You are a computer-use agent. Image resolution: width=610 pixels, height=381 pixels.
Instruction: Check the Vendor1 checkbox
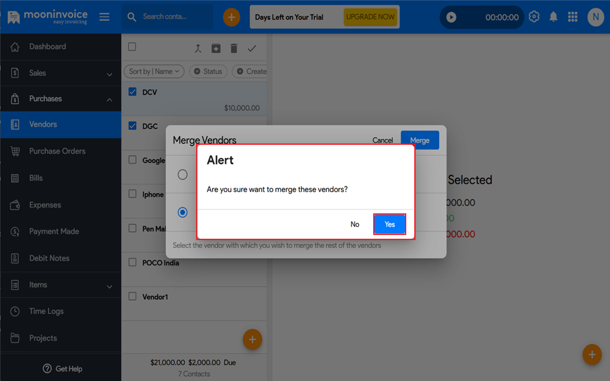[x=132, y=296]
